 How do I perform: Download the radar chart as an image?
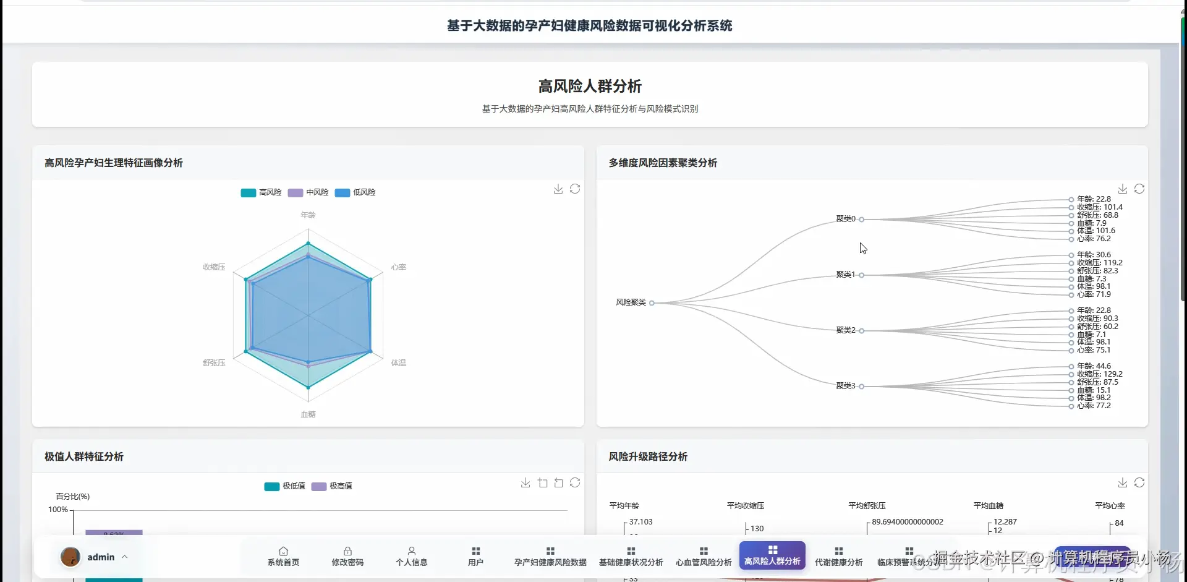558,189
